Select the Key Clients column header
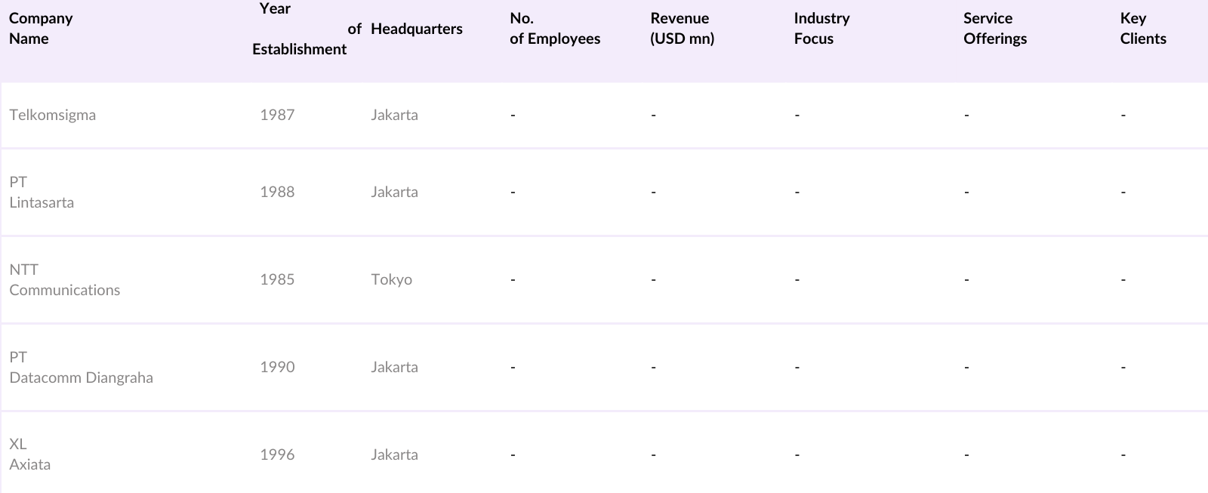Viewport: 1208px width, 493px height. 1143,29
